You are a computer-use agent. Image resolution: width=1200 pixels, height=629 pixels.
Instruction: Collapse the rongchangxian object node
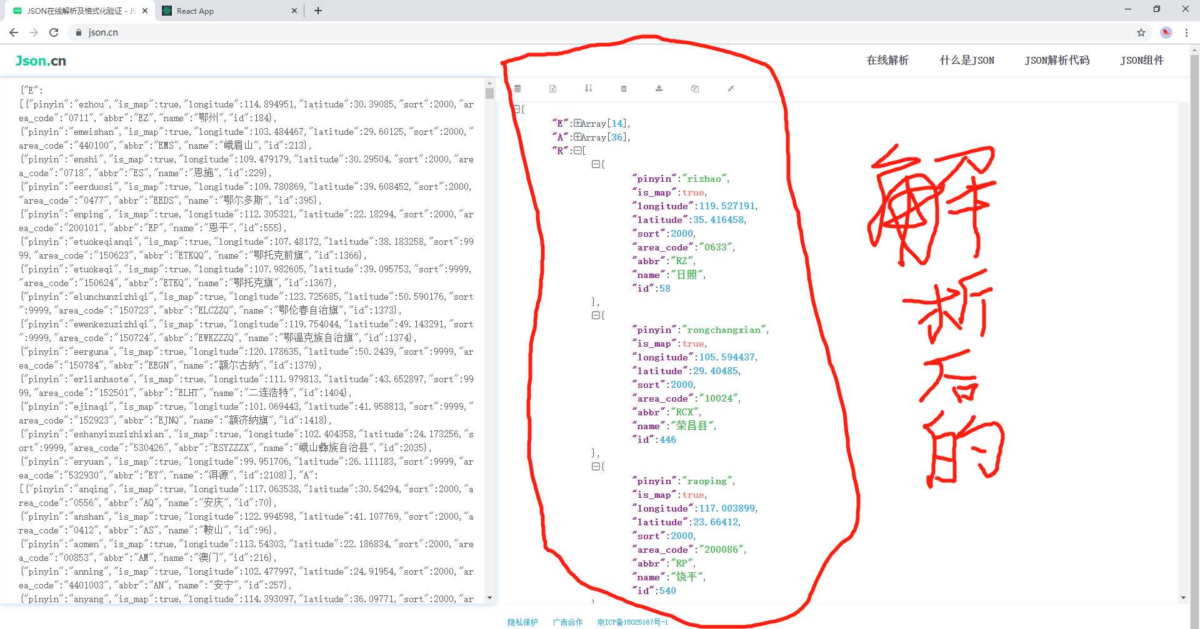pos(596,315)
